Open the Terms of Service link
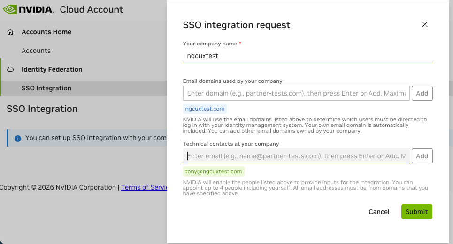 coord(144,187)
